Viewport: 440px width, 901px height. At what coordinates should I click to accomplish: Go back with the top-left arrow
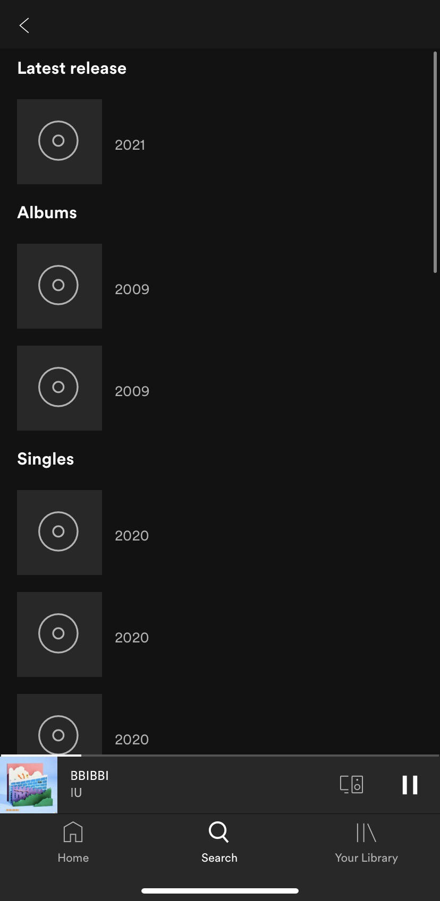click(24, 25)
